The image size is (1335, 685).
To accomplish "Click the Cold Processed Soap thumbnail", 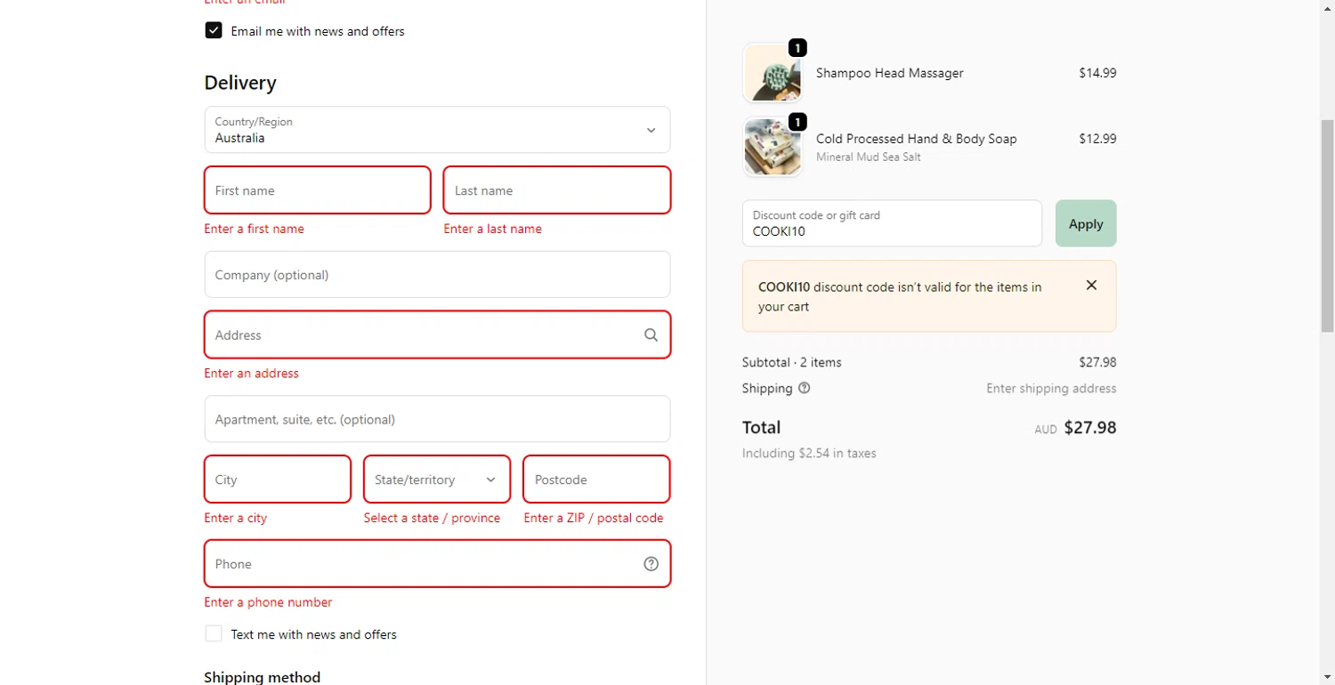I will (772, 147).
